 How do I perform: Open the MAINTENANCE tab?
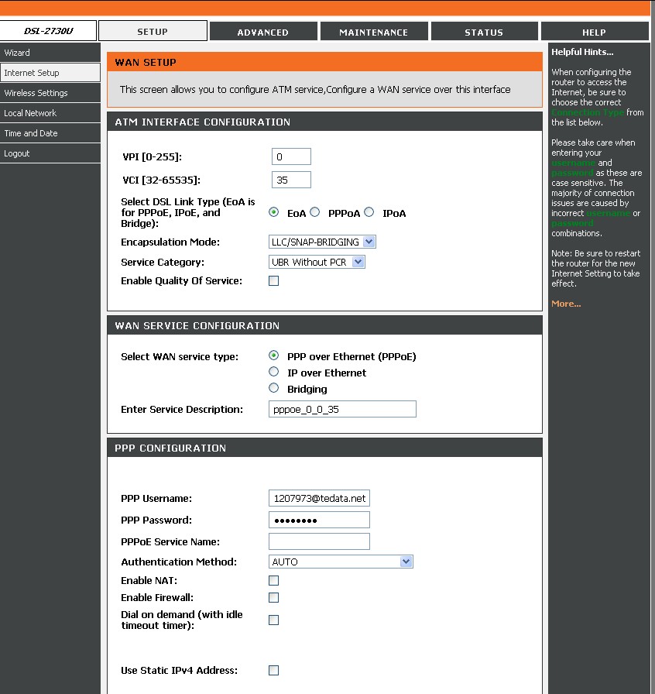pos(373,32)
